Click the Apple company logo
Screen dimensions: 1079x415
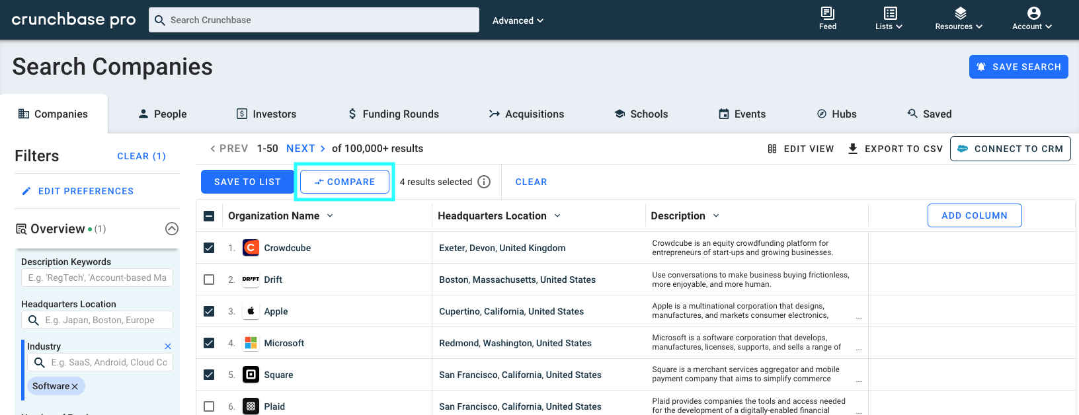click(x=251, y=311)
